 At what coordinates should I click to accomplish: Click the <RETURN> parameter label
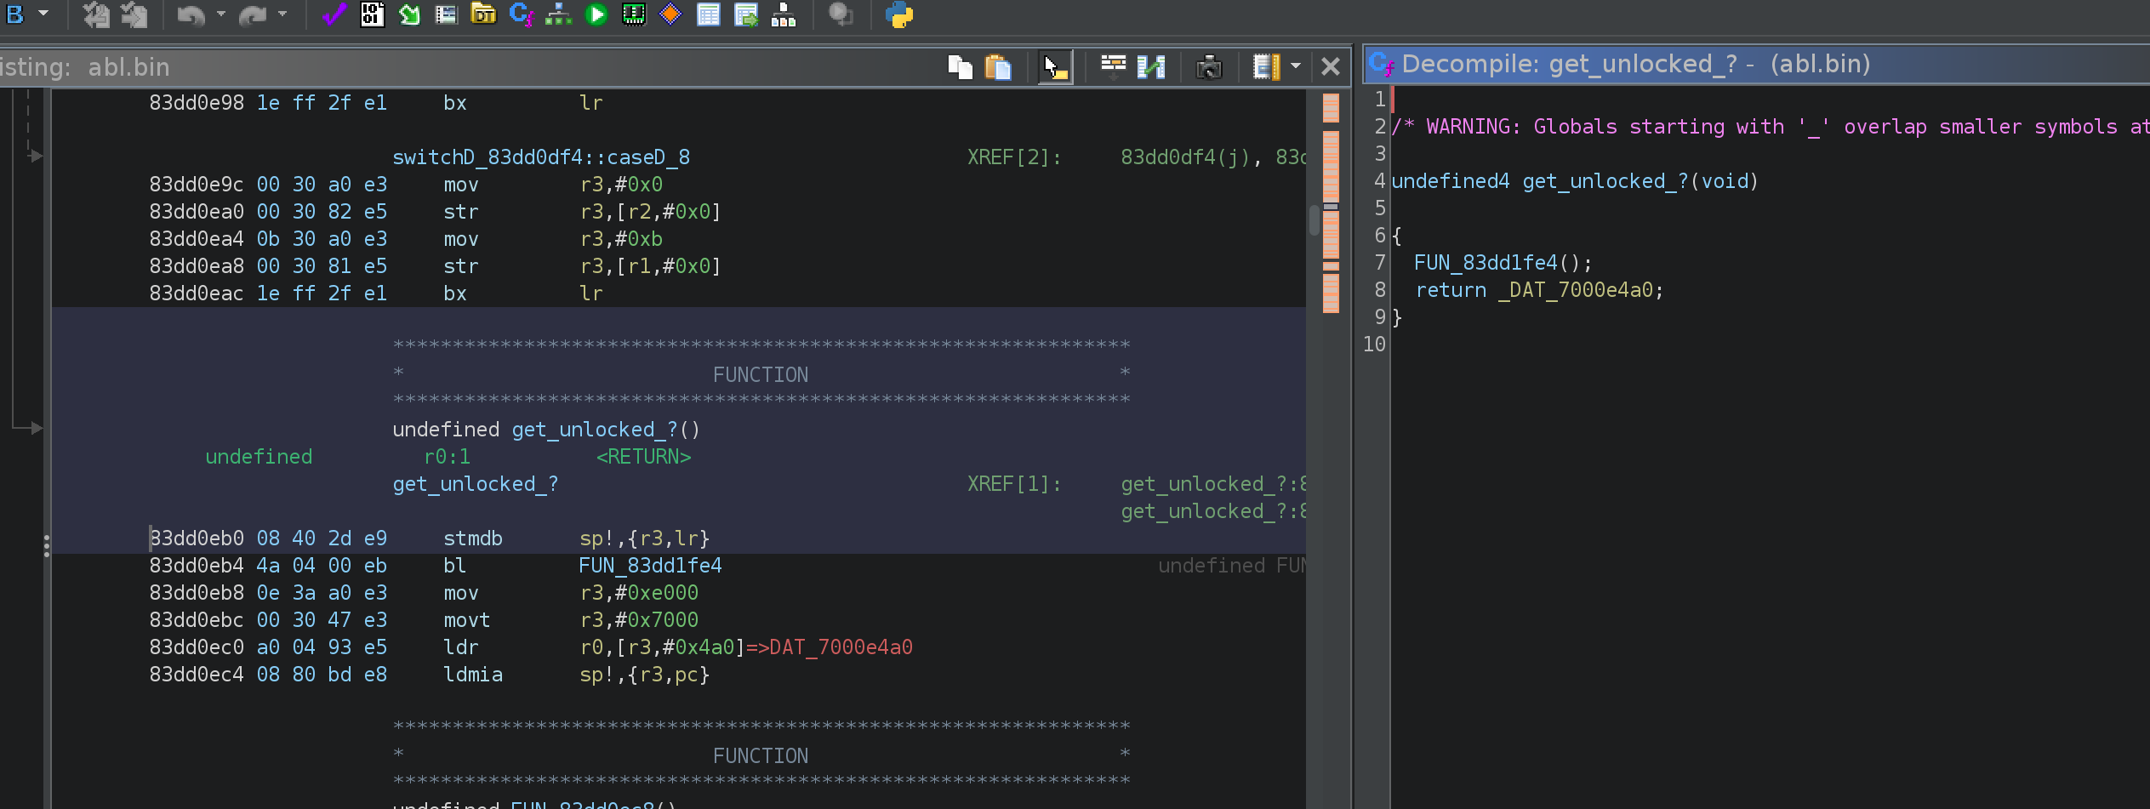[x=644, y=457]
